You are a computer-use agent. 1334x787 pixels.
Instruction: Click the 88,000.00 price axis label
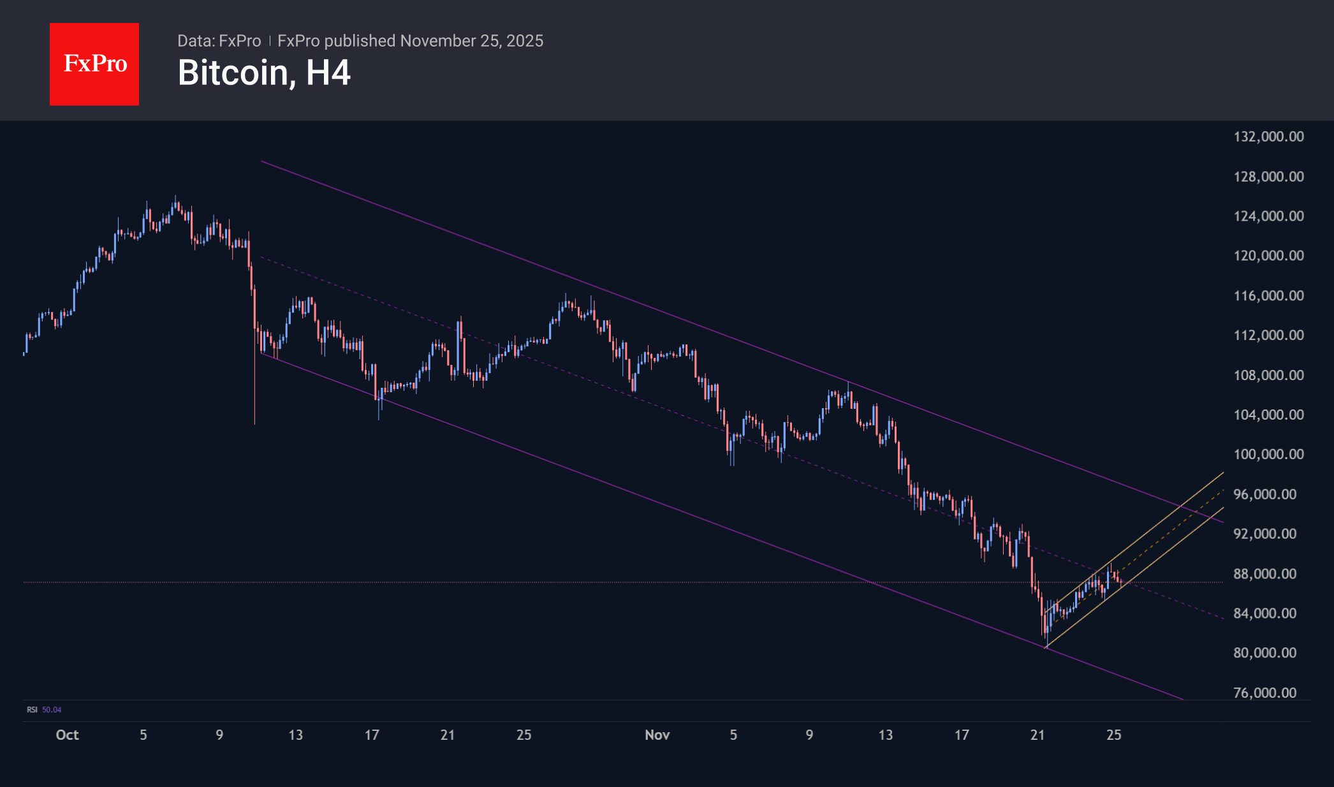[x=1264, y=573]
